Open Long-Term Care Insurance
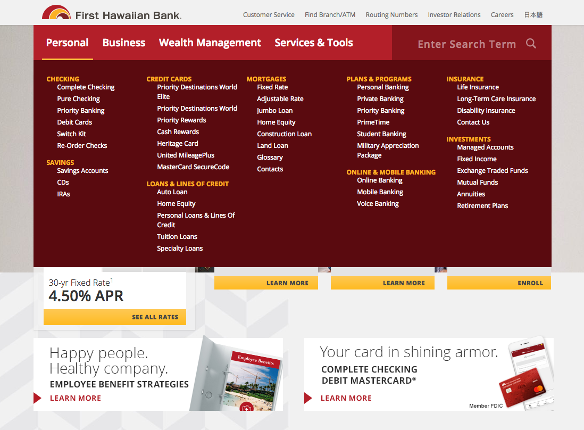The height and width of the screenshot is (430, 584). click(x=496, y=99)
